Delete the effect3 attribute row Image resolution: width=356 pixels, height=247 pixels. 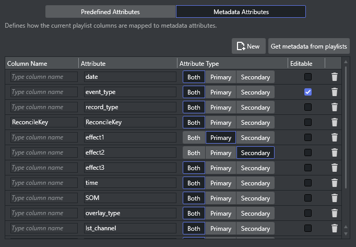pos(335,168)
